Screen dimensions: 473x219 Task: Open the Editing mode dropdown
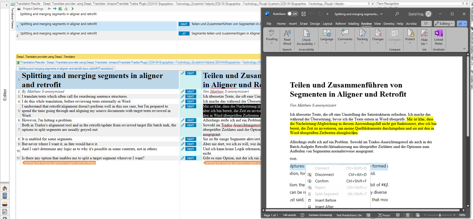[x=444, y=24]
